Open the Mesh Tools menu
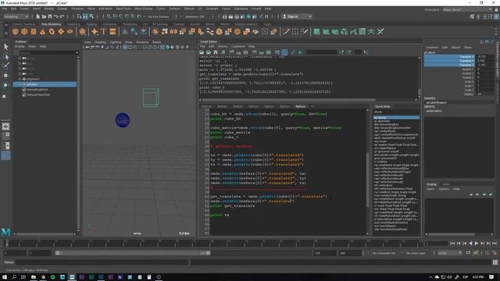This screenshot has height=281, width=500. (x=123, y=9)
